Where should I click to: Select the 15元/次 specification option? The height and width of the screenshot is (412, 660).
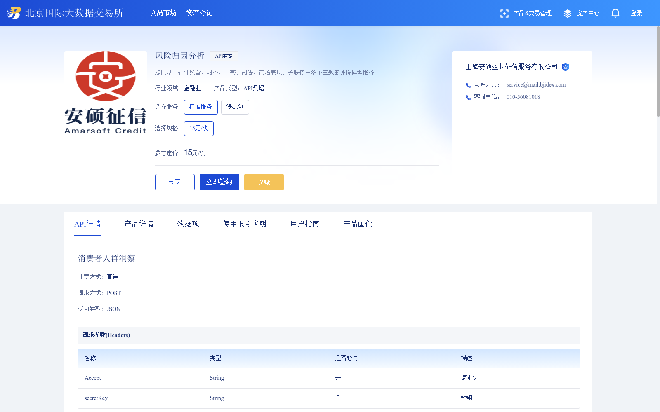(x=199, y=129)
